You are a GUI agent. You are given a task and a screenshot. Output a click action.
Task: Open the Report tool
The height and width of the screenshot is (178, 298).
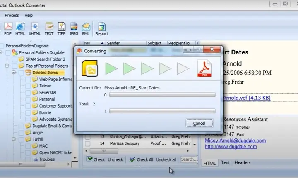101,28
